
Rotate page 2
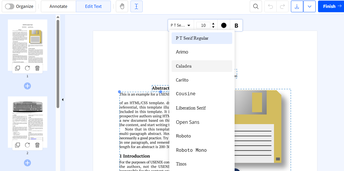pyautogui.click(x=27, y=145)
